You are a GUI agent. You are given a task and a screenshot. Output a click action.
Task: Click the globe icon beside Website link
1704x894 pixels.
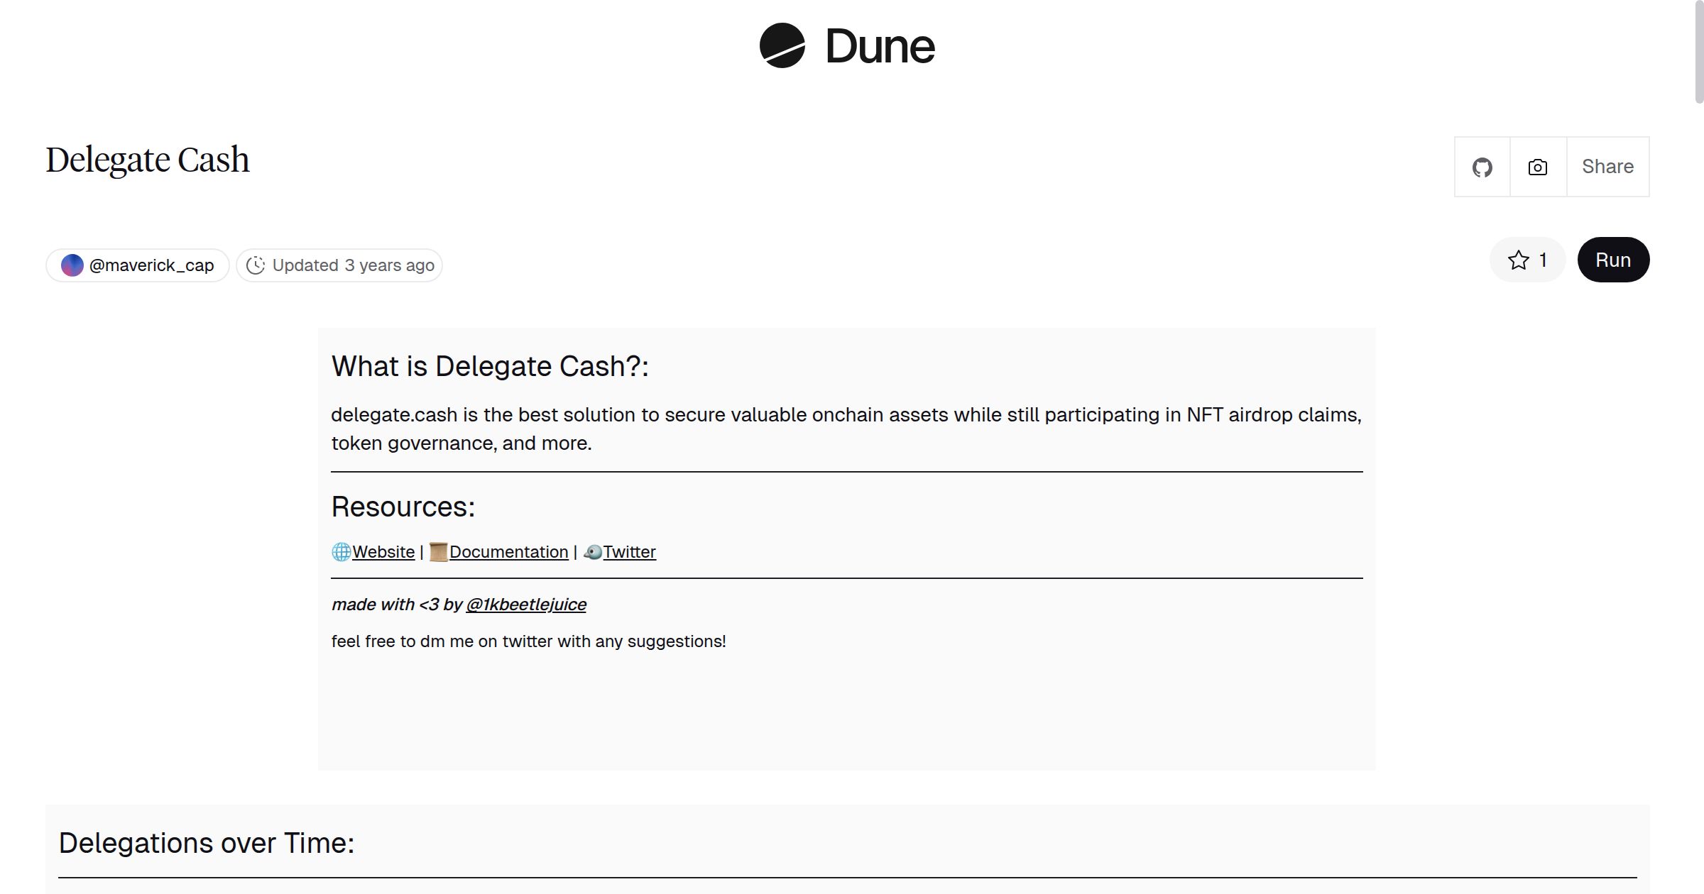point(341,551)
